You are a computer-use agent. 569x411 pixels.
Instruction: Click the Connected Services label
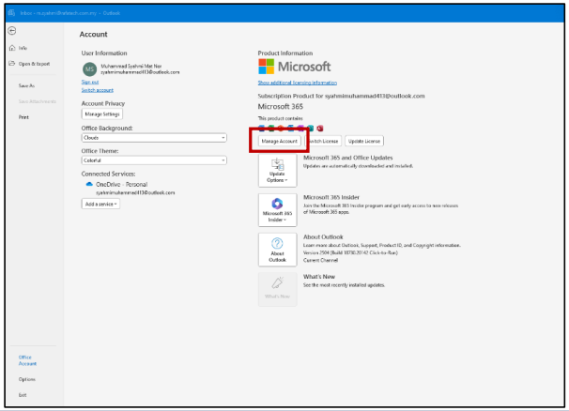(108, 174)
